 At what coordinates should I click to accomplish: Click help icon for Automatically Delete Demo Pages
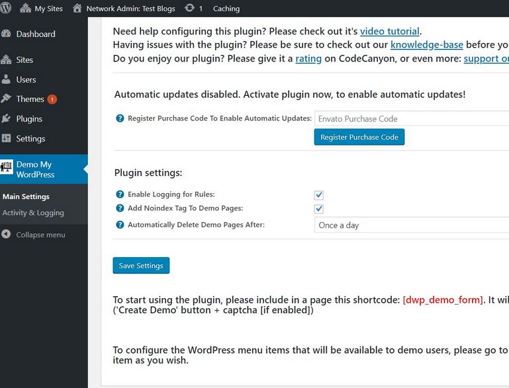[120, 225]
